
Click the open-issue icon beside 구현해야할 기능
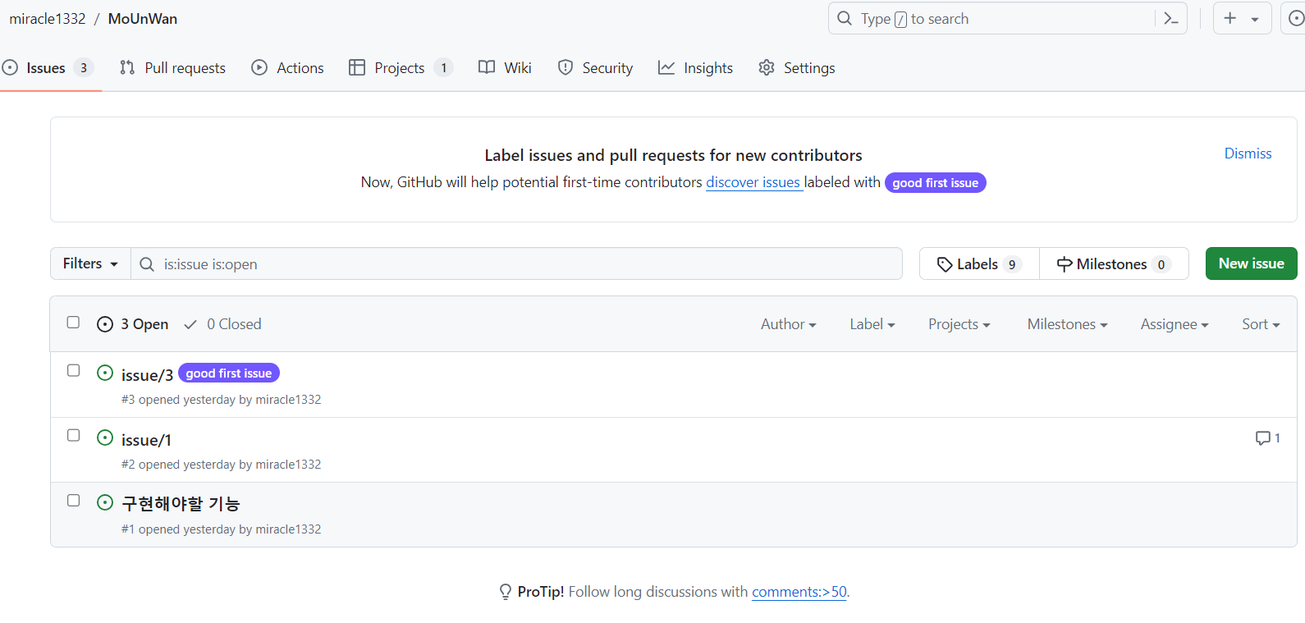tap(105, 502)
